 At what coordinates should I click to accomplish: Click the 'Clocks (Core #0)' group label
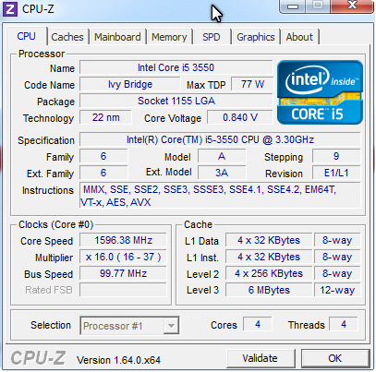coord(55,224)
